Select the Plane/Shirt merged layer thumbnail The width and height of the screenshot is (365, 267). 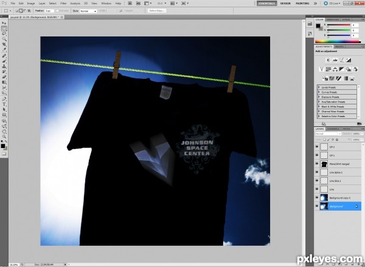tap(324, 164)
